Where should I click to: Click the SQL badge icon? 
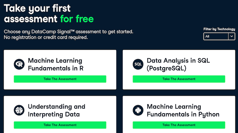coord(138,64)
